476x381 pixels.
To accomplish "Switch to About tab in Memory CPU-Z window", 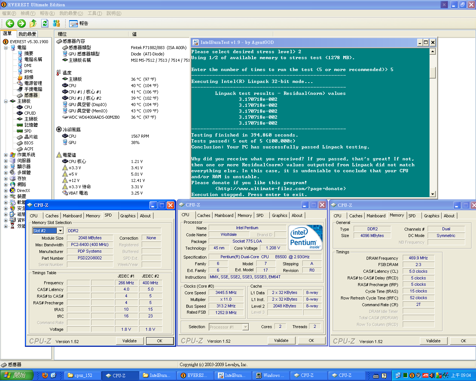I will tap(449, 216).
